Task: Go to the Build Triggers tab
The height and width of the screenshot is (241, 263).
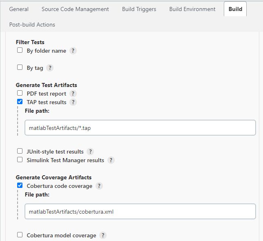Action: pyautogui.click(x=139, y=9)
